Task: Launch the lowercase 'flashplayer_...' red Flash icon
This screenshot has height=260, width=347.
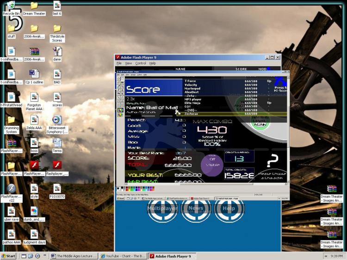Action: [x=57, y=168]
